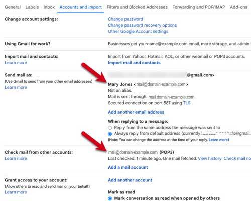Open the Labels settings tab
The height and width of the screenshot is (201, 251).
32,7
